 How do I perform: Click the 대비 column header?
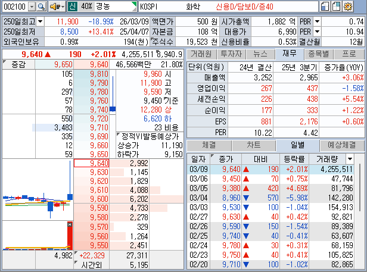tap(260, 159)
